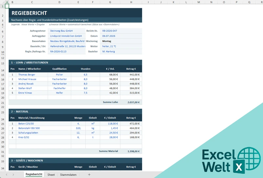This screenshot has width=263, height=178.
Task: Add a new sheet with plus icon
Action: coord(89,175)
